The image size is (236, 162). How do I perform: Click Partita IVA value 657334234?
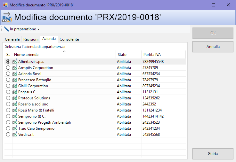click(151, 74)
